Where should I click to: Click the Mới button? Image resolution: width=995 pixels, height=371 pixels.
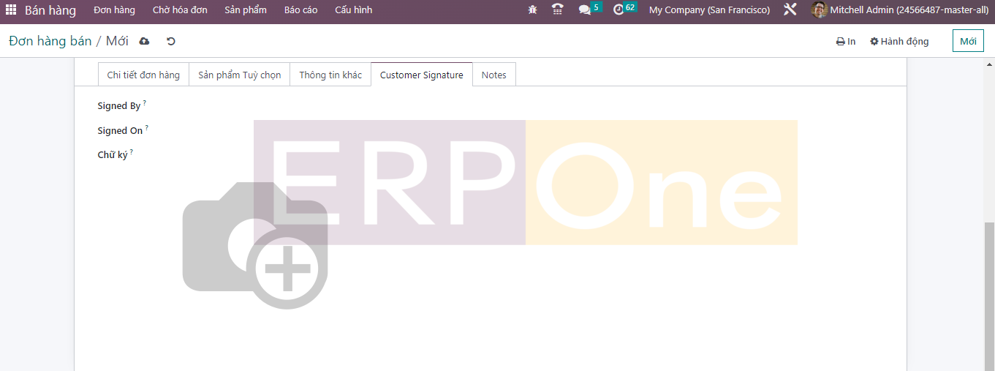pyautogui.click(x=968, y=41)
